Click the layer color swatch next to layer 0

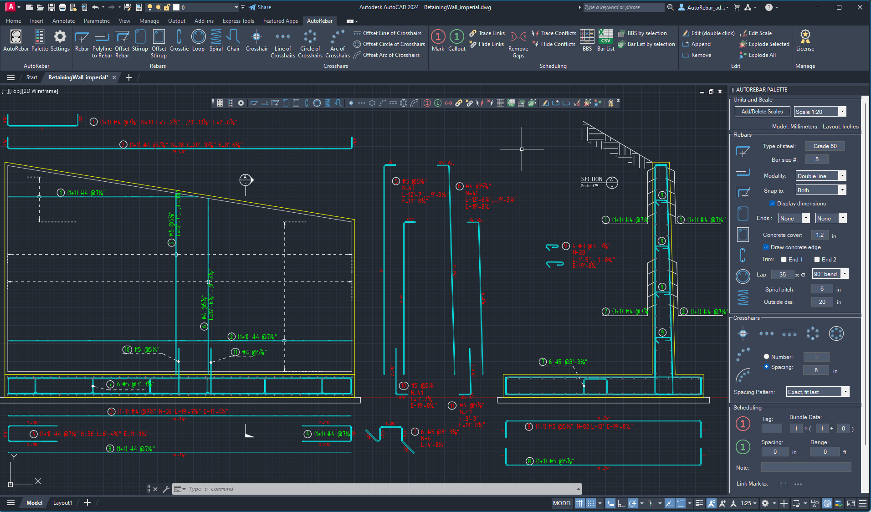(x=175, y=7)
